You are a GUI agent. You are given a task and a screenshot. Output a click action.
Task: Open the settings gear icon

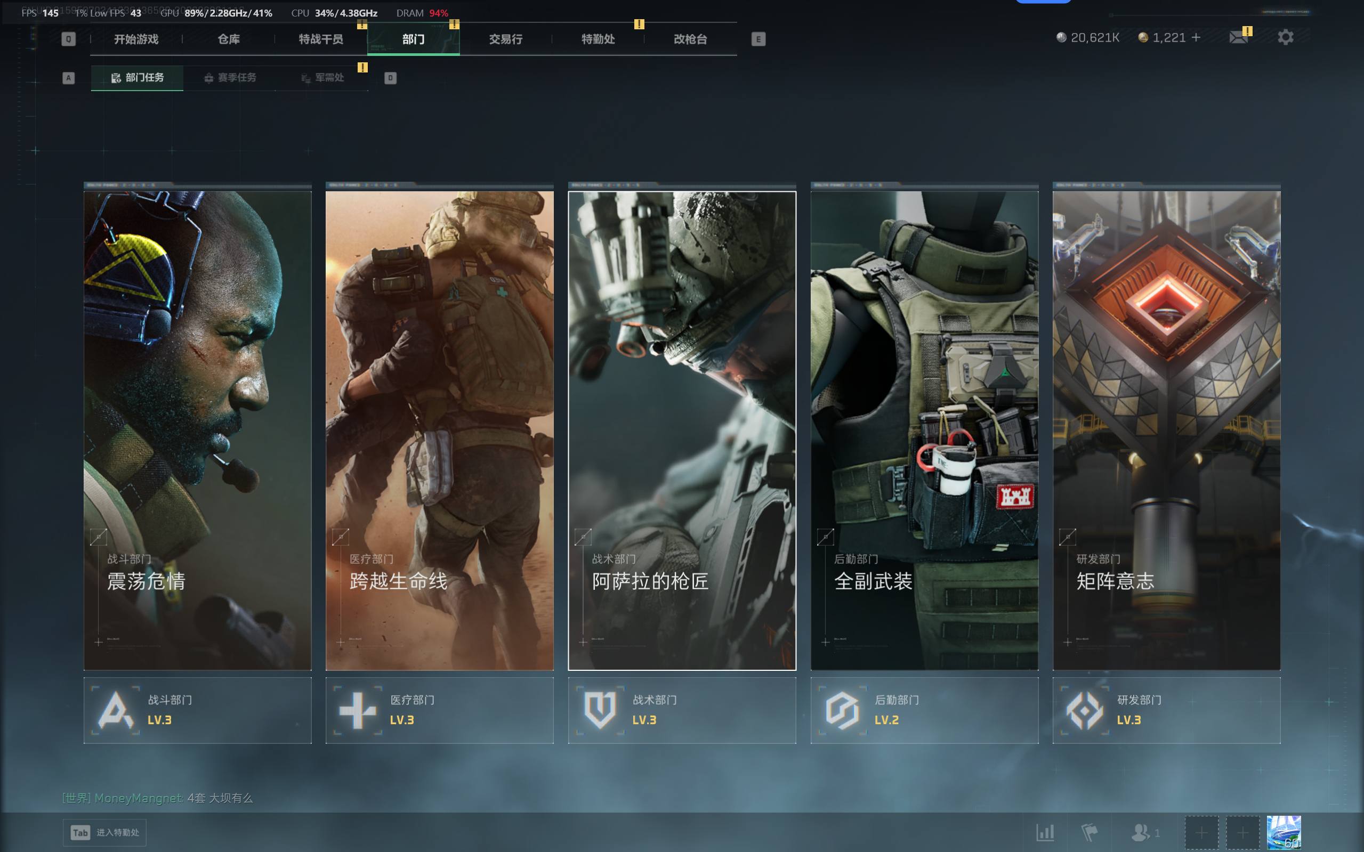pos(1285,37)
